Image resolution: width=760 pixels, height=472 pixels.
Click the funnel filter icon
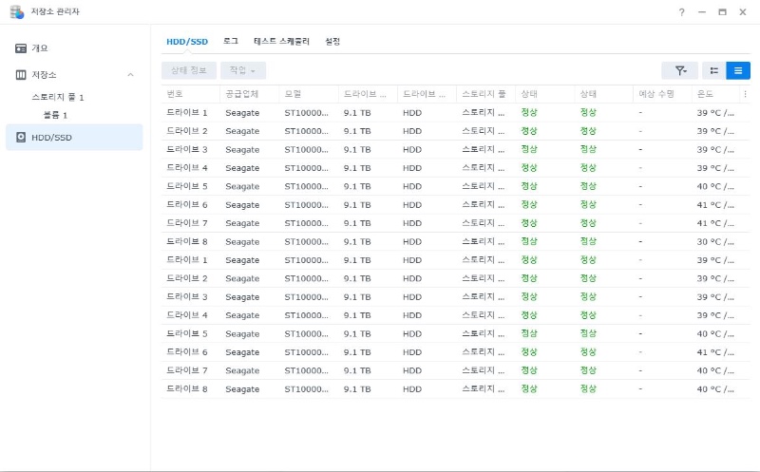pyautogui.click(x=680, y=70)
